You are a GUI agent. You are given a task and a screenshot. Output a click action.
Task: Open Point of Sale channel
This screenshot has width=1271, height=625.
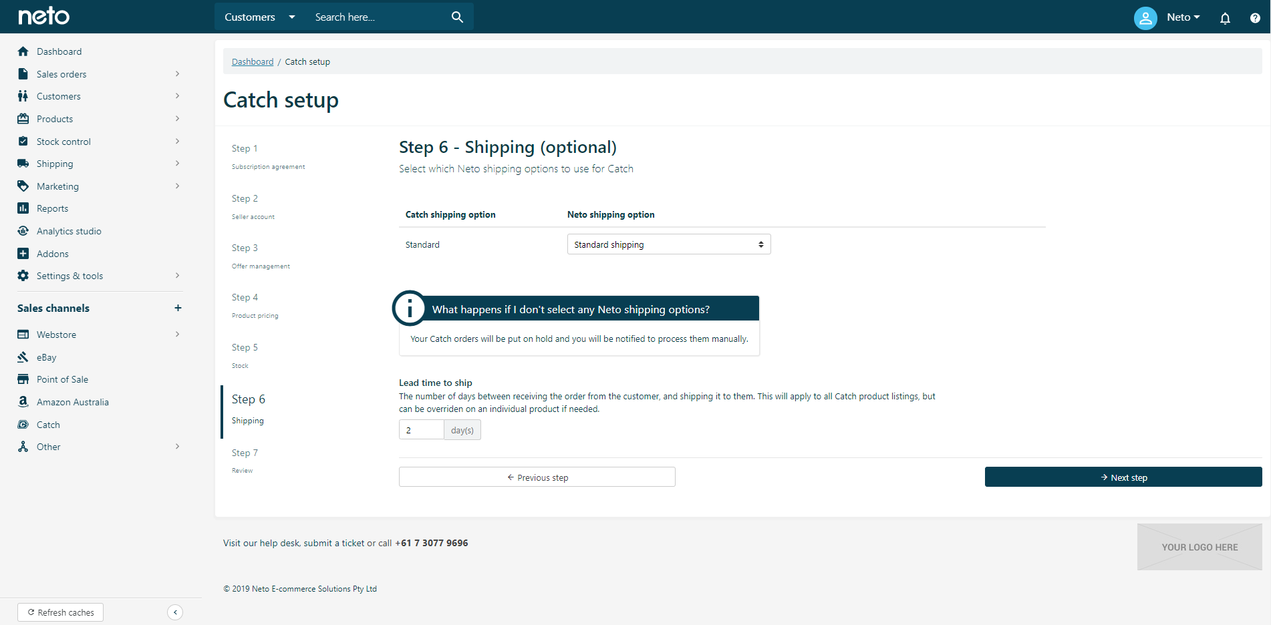(62, 379)
